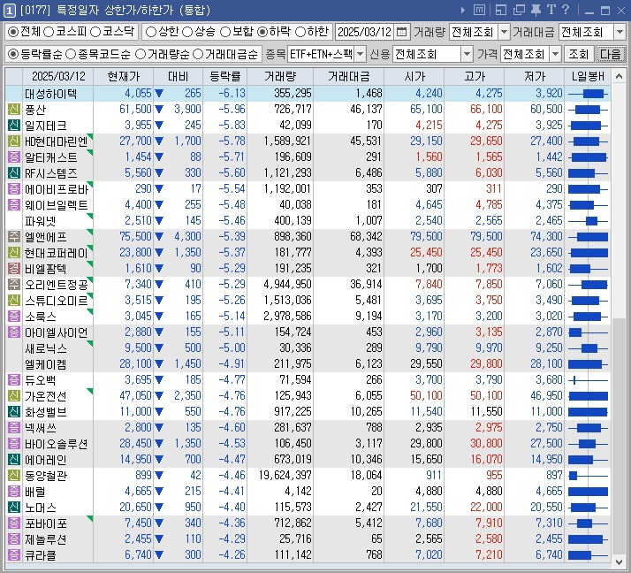631x573 pixels.
Task: Click the 신 badge next to RF시스템즈
Action: (x=13, y=172)
